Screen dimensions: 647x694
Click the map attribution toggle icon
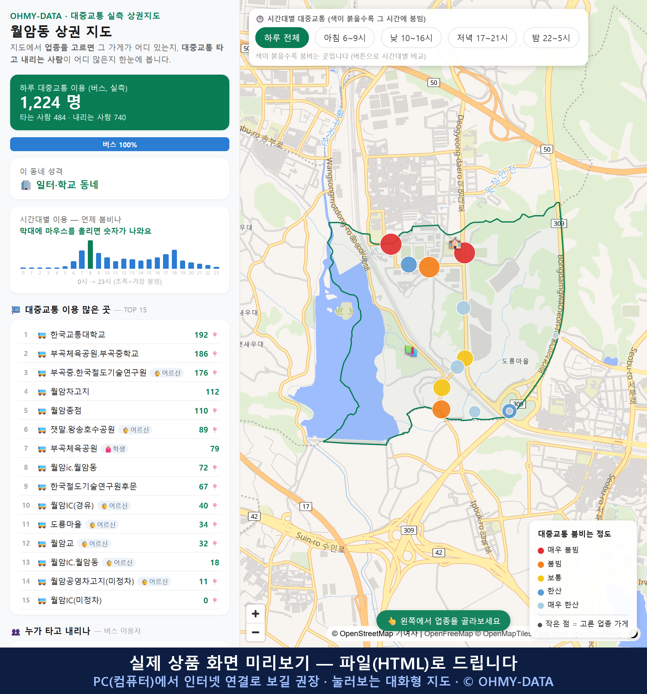click(633, 633)
